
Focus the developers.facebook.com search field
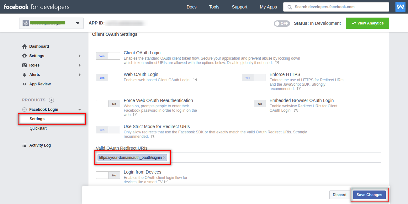336,7
